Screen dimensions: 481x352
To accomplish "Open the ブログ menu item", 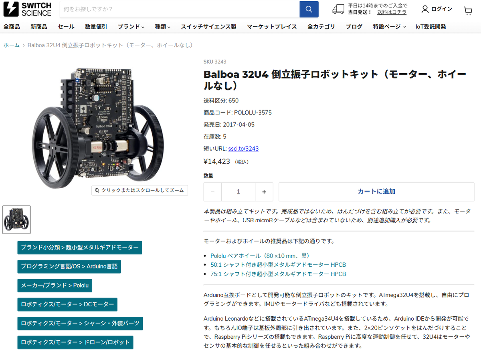I will click(x=354, y=27).
